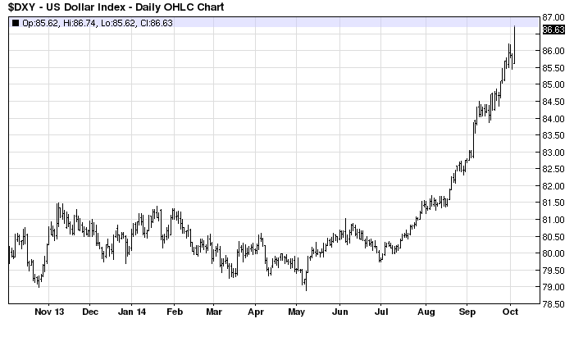Click the black legend square before 'Op:85.62'
The width and height of the screenshot is (574, 337).
[16, 23]
